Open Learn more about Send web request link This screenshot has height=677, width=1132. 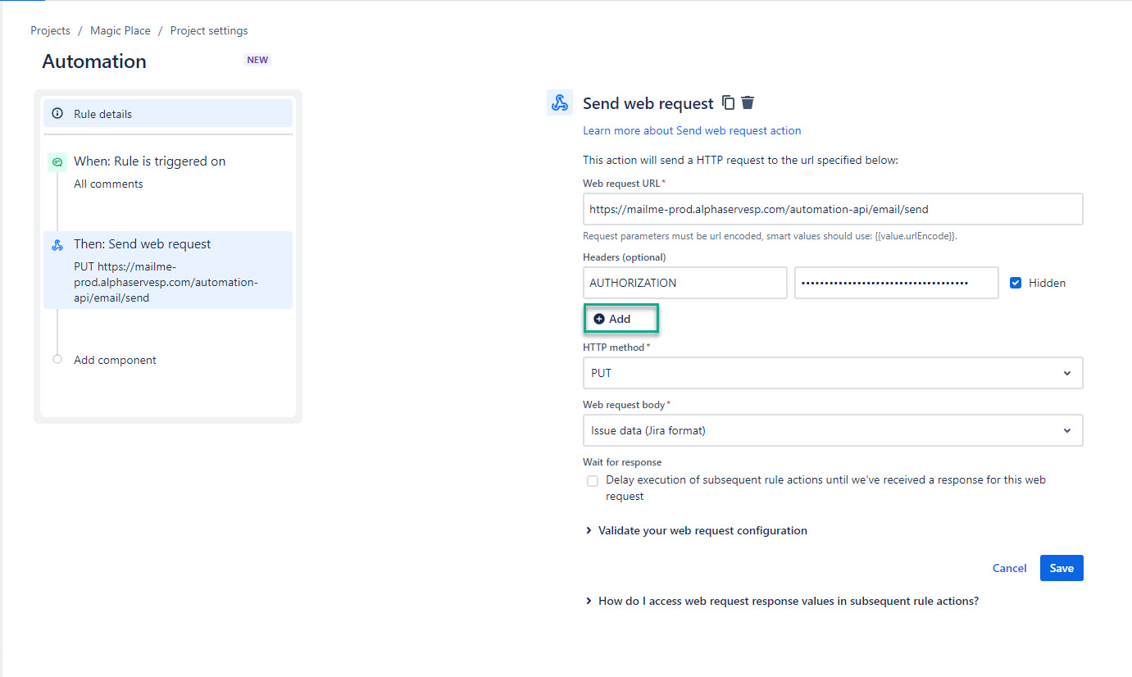point(692,130)
